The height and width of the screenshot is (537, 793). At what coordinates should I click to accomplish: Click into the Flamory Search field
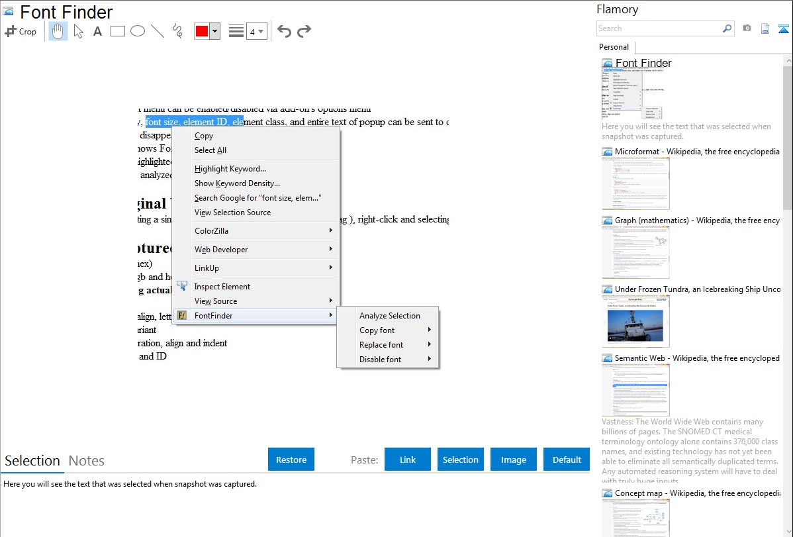(x=659, y=28)
